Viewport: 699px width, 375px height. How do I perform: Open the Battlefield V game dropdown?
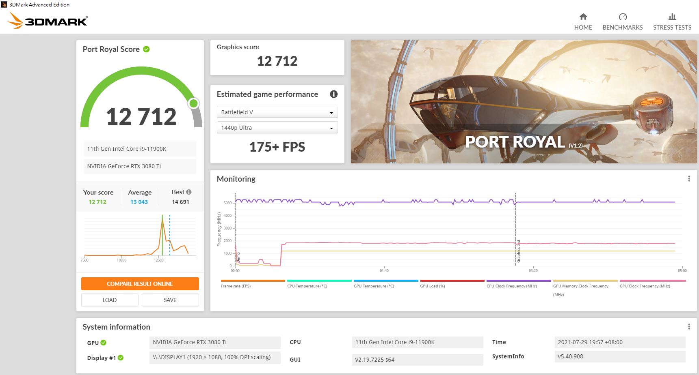(x=277, y=112)
